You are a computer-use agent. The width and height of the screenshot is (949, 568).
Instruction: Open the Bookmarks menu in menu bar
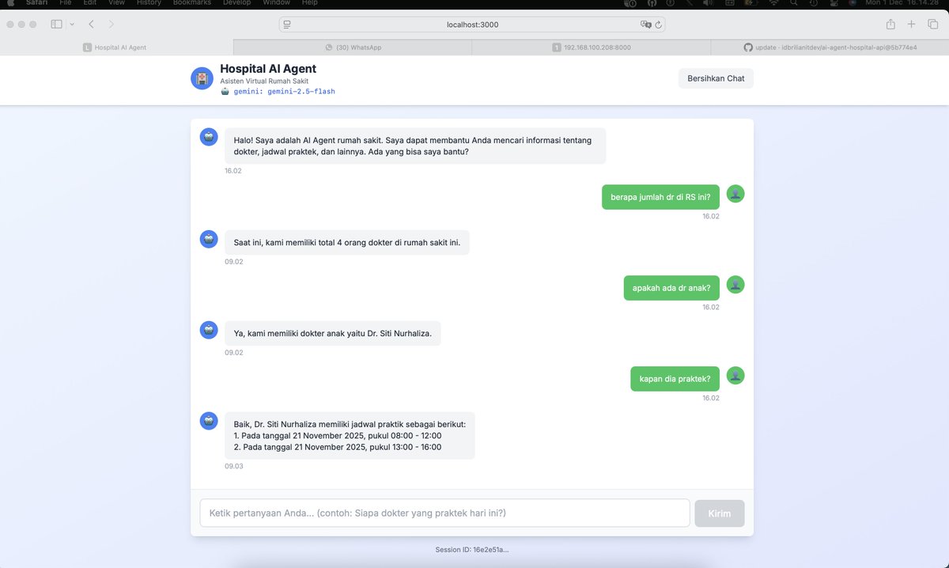click(192, 3)
